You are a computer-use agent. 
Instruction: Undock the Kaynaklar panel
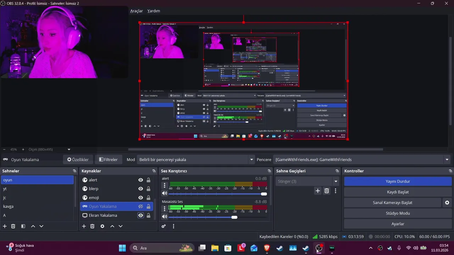(154, 171)
